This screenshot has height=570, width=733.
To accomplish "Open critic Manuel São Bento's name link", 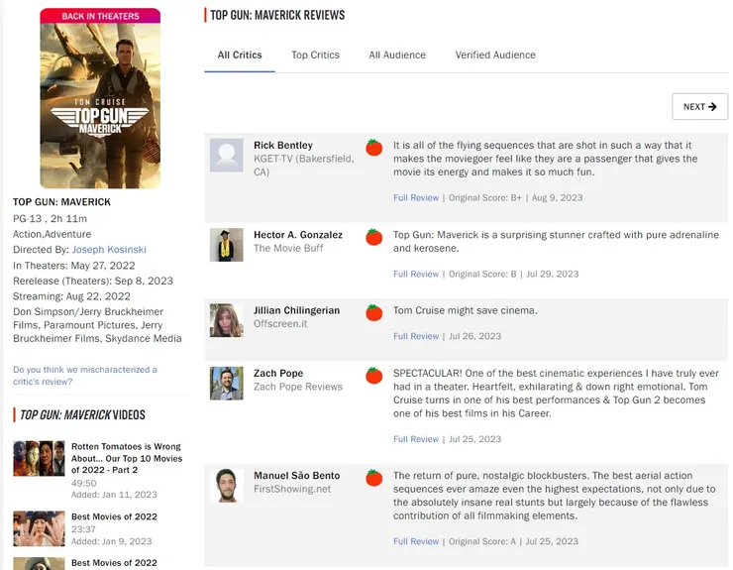I will pos(297,476).
